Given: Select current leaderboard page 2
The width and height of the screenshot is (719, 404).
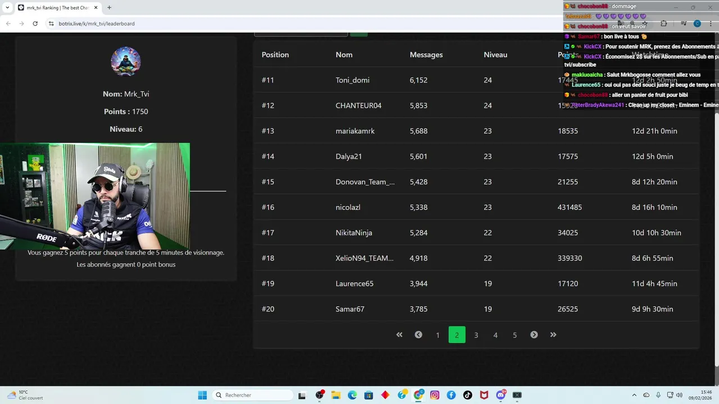Looking at the screenshot, I should (457, 335).
